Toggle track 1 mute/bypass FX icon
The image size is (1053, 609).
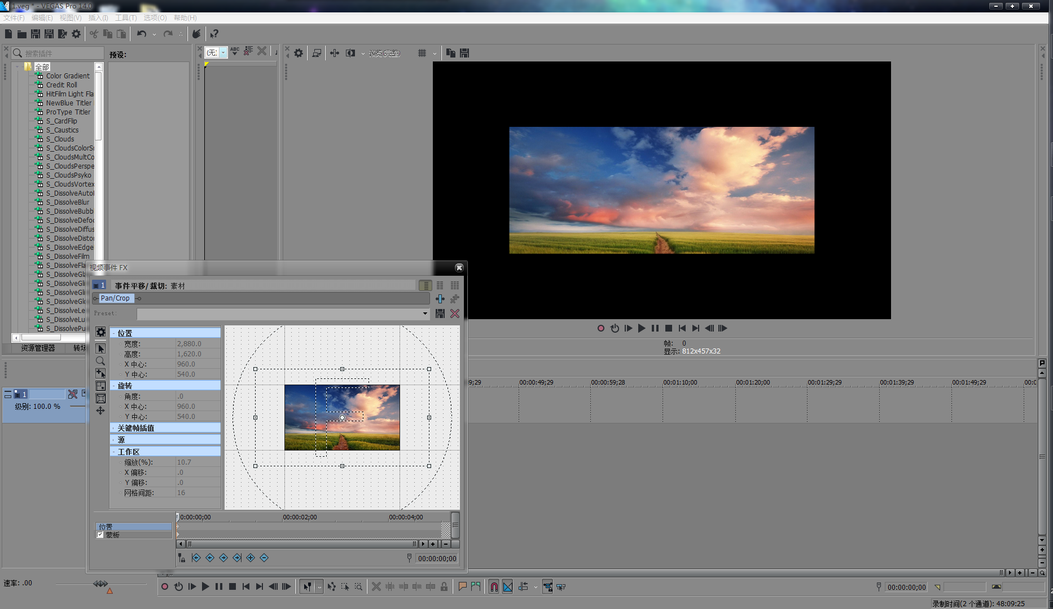[x=73, y=394]
